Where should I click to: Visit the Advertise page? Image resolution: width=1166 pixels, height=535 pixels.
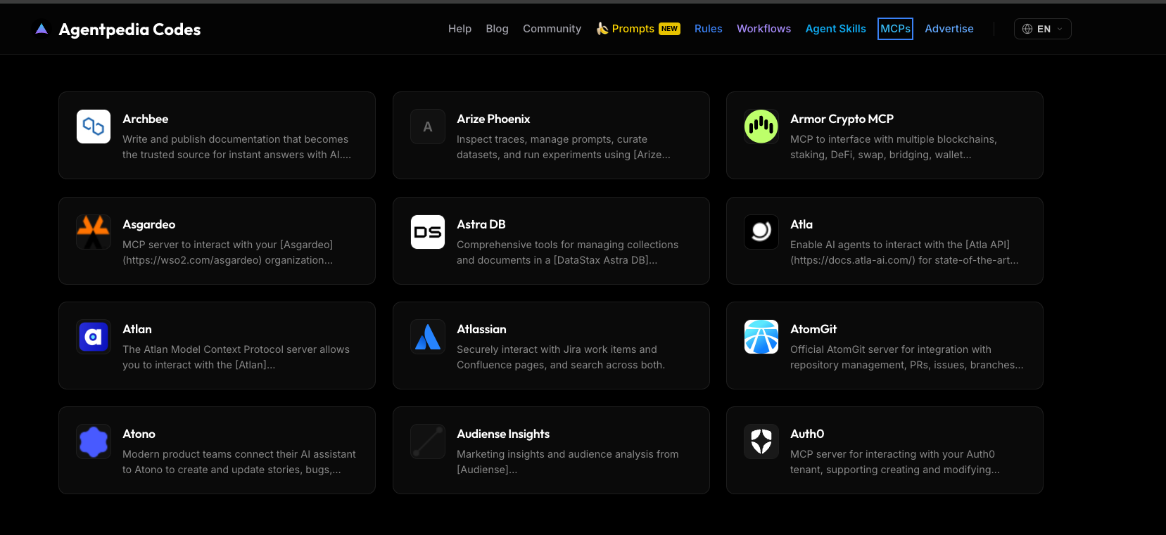[949, 29]
